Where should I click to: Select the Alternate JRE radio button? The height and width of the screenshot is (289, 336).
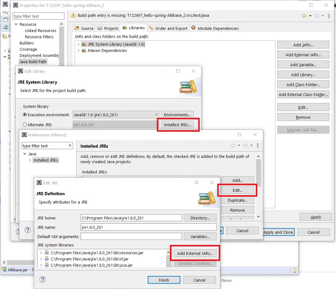[x=25, y=125]
